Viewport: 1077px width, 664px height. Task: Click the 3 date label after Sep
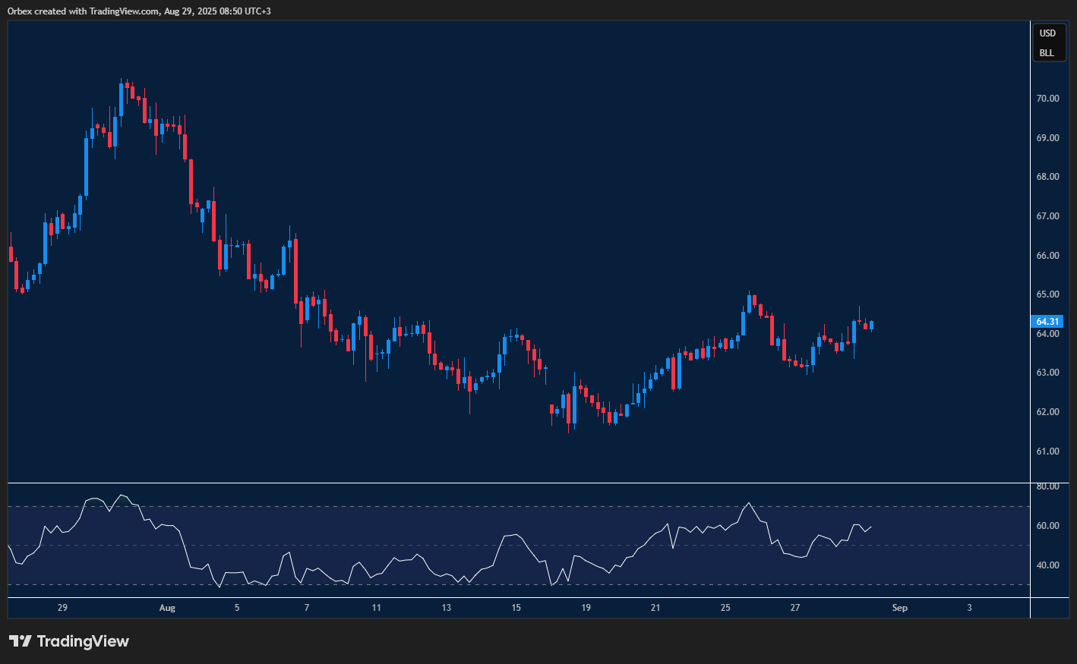[x=969, y=608]
